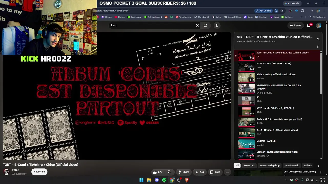Image resolution: width=328 pixels, height=184 pixels.
Task: Open the Youtube conv bookmark
Action: pyautogui.click(x=184, y=17)
